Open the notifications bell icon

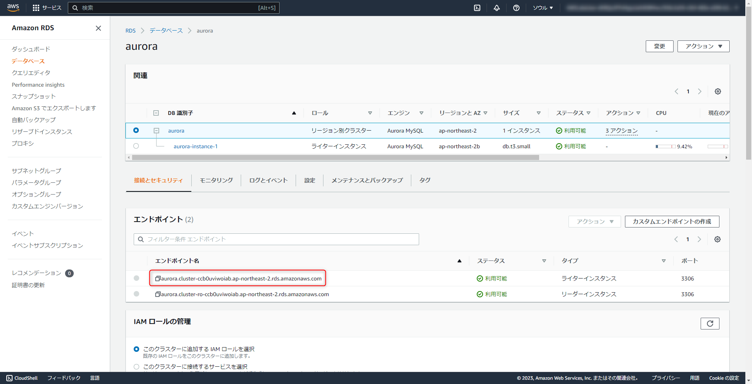click(x=496, y=7)
